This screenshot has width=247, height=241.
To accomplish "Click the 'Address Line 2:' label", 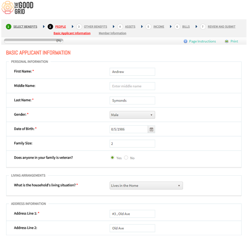I will [26, 228].
